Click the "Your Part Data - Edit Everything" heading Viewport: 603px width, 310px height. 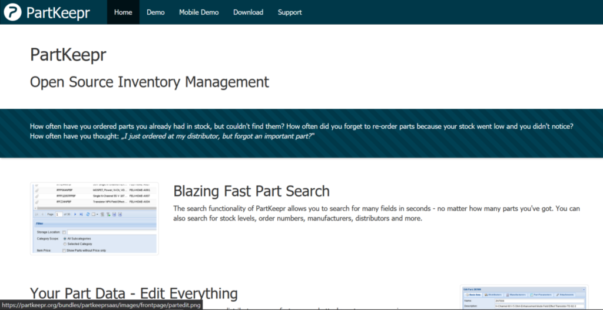click(134, 294)
